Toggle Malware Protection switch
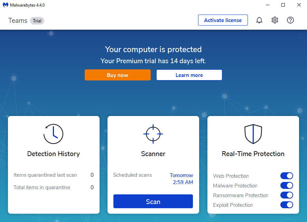 point(287,185)
